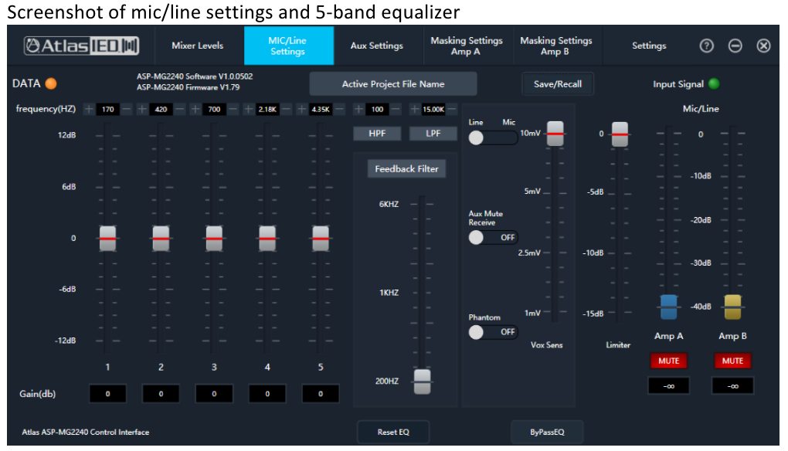788x451 pixels.
Task: Increase the 170 Hz band frequency with plus
Action: (x=88, y=109)
